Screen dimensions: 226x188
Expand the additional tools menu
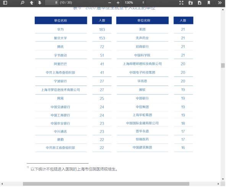point(219,3)
